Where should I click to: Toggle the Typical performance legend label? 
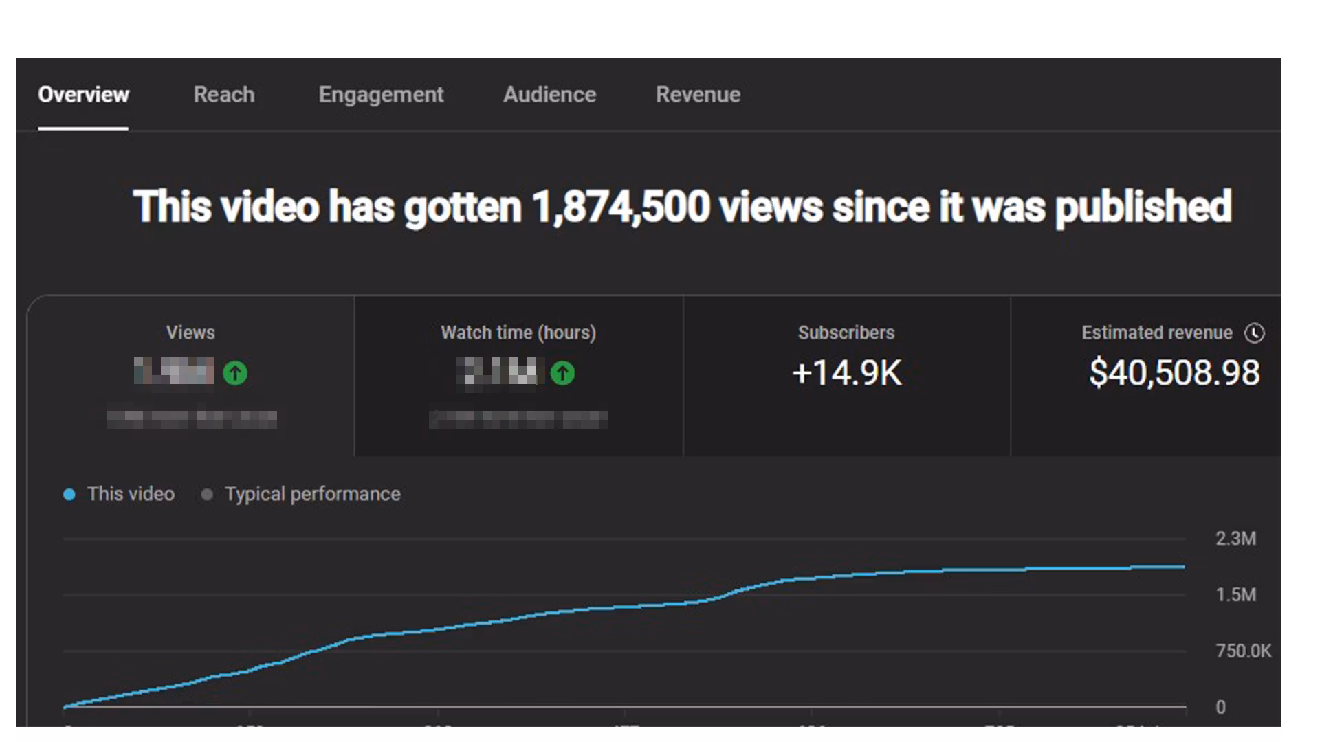312,494
